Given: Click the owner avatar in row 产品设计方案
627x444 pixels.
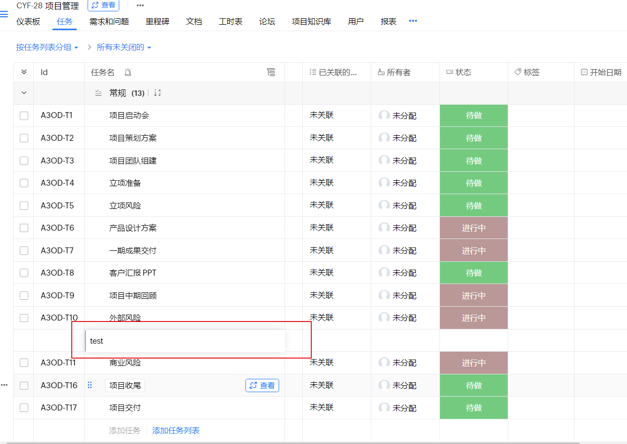Looking at the screenshot, I should tap(384, 228).
